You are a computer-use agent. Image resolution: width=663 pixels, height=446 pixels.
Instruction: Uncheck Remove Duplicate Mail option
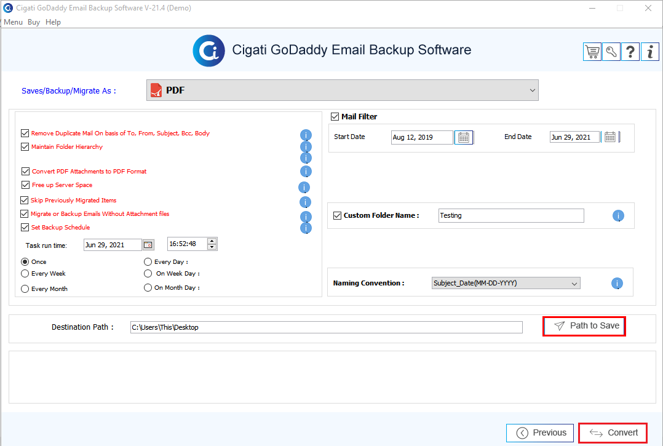[25, 133]
